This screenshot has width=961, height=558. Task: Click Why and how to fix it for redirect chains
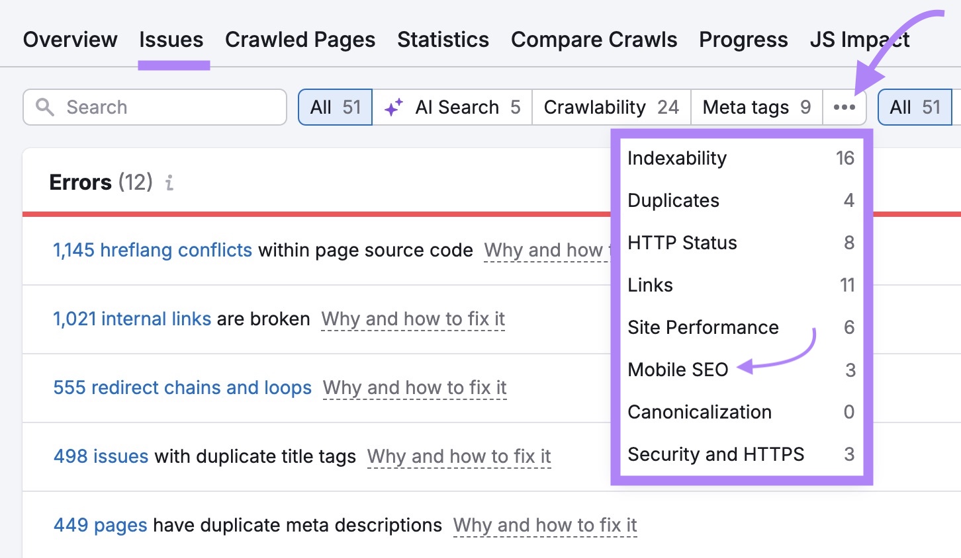pyautogui.click(x=414, y=388)
